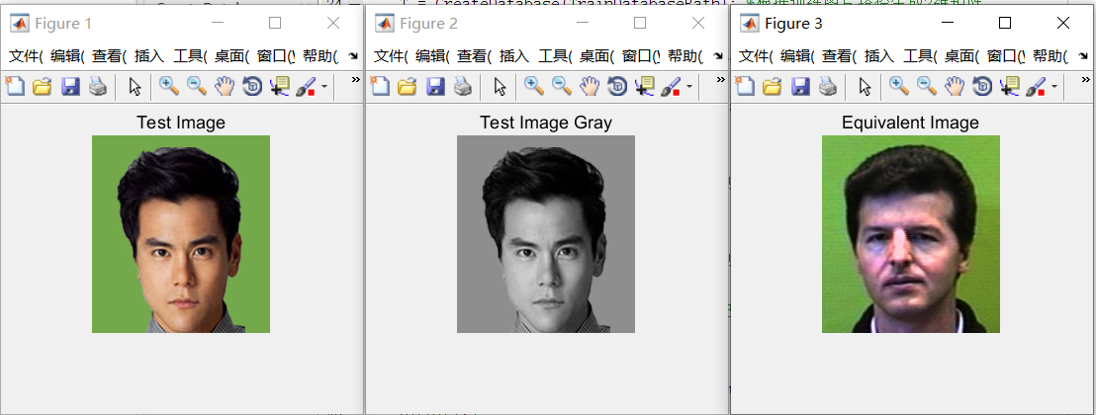Select Pan hand tool in Figure 1
Viewport: 1096px width, 415px height.
pyautogui.click(x=225, y=87)
